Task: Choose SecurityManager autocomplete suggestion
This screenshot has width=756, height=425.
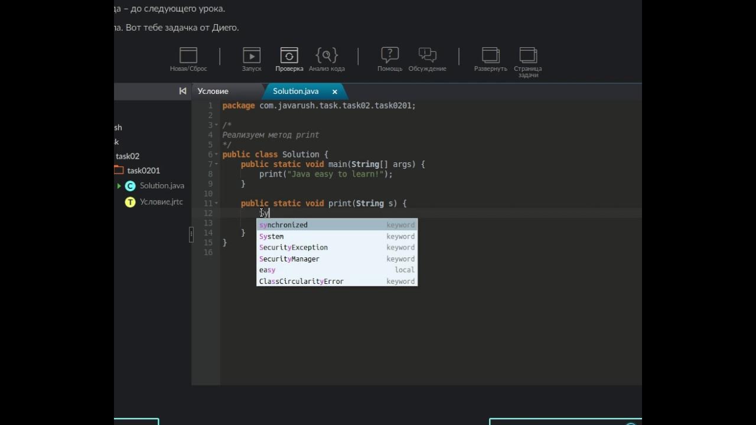Action: pos(337,259)
